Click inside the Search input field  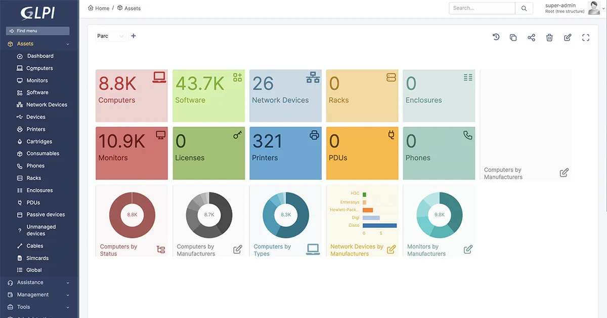click(482, 8)
